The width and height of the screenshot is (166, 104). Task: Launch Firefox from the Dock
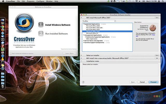click(x=3, y=30)
